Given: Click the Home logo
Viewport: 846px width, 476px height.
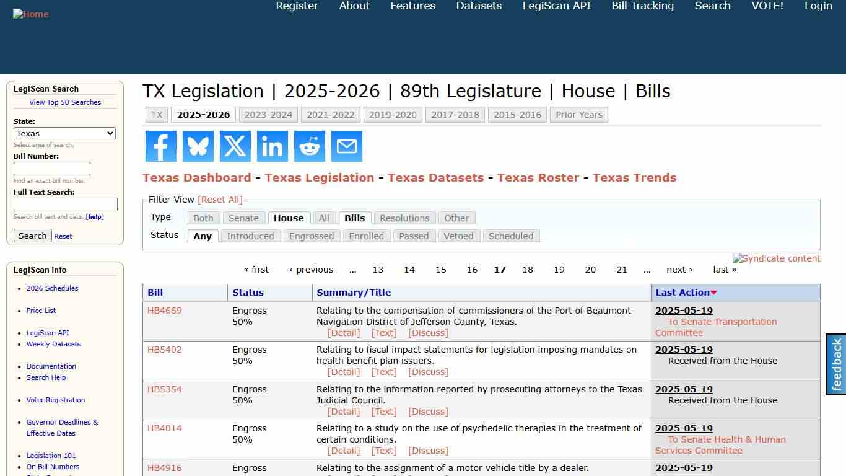Looking at the screenshot, I should pos(30,14).
